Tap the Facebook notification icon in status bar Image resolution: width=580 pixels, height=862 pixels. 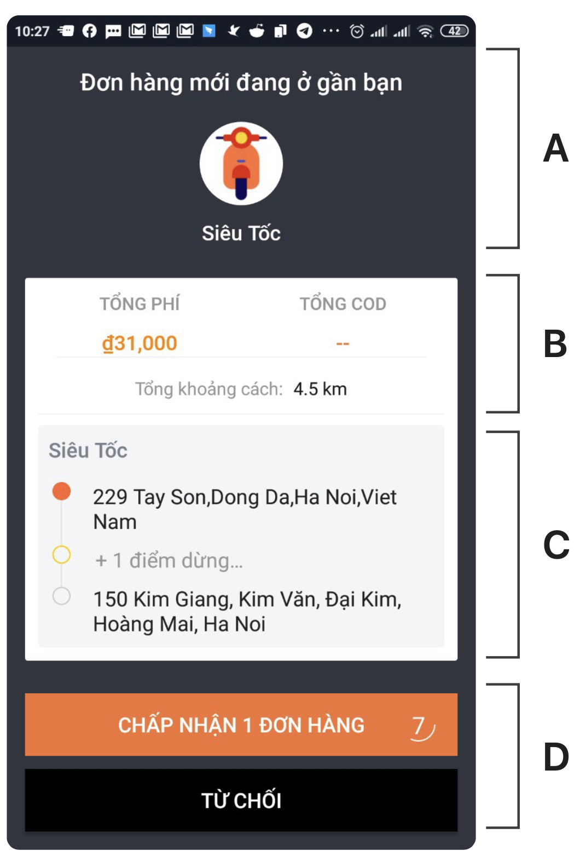pos(89,31)
